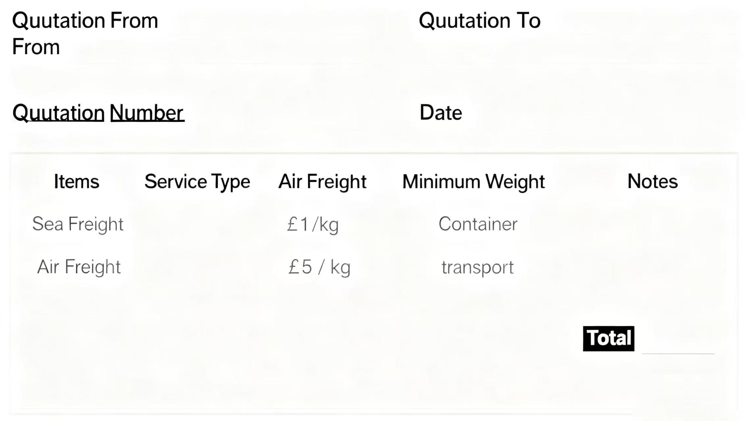Select the Air Freight row item

coord(79,267)
